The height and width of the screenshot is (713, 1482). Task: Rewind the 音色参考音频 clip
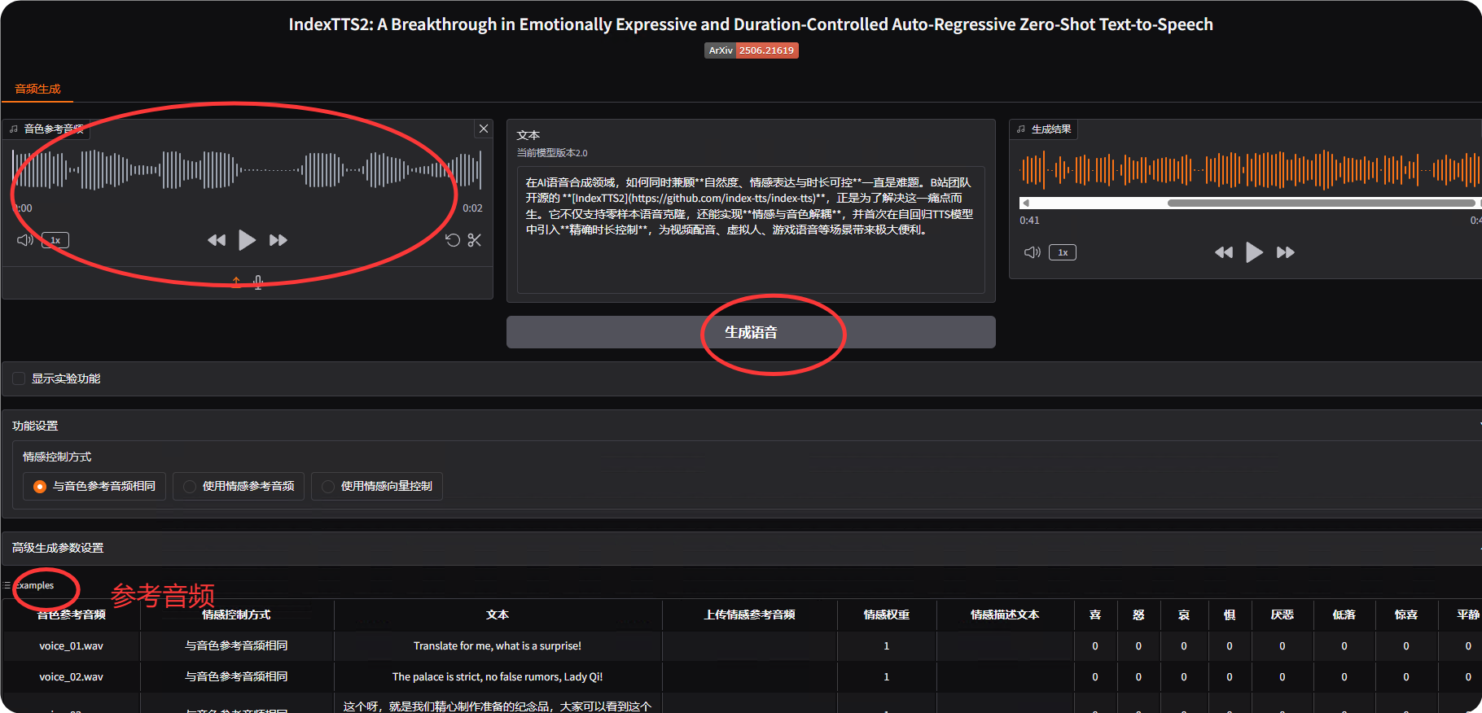tap(217, 240)
